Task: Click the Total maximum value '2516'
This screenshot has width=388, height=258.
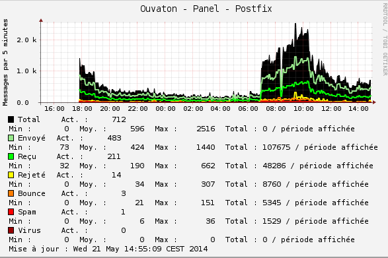Action: click(x=206, y=129)
